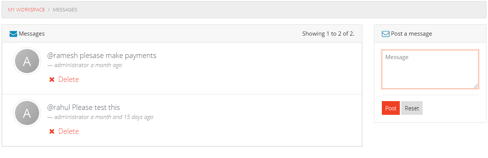Delete the ramesh payments message
The width and height of the screenshot is (488, 158).
pos(64,79)
